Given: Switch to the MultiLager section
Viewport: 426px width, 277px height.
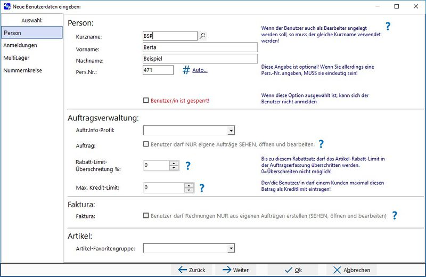Looking at the screenshot, I should pos(16,58).
